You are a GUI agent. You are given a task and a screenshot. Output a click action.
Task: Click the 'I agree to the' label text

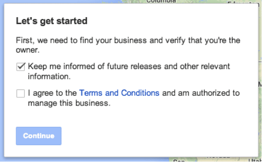[x=52, y=93]
